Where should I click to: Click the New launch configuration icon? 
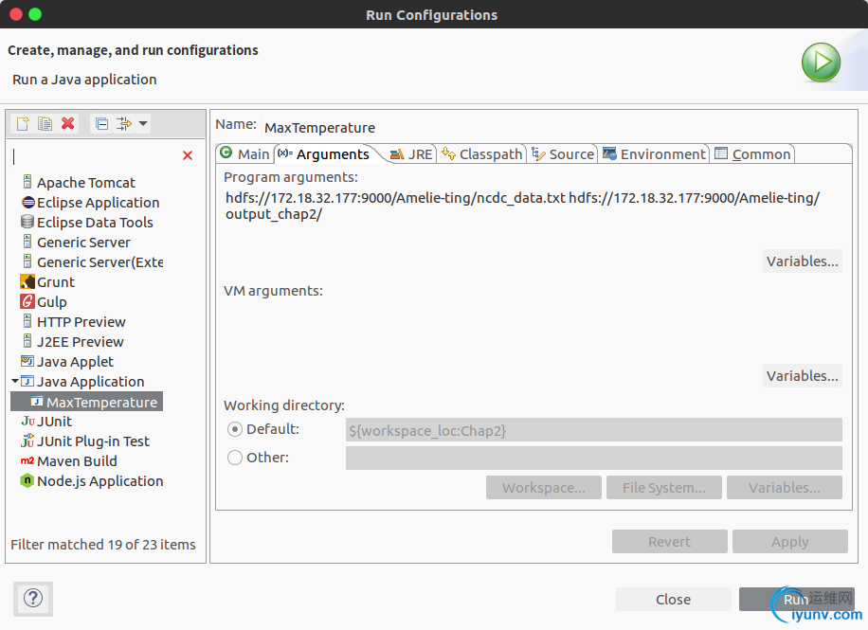[x=23, y=123]
